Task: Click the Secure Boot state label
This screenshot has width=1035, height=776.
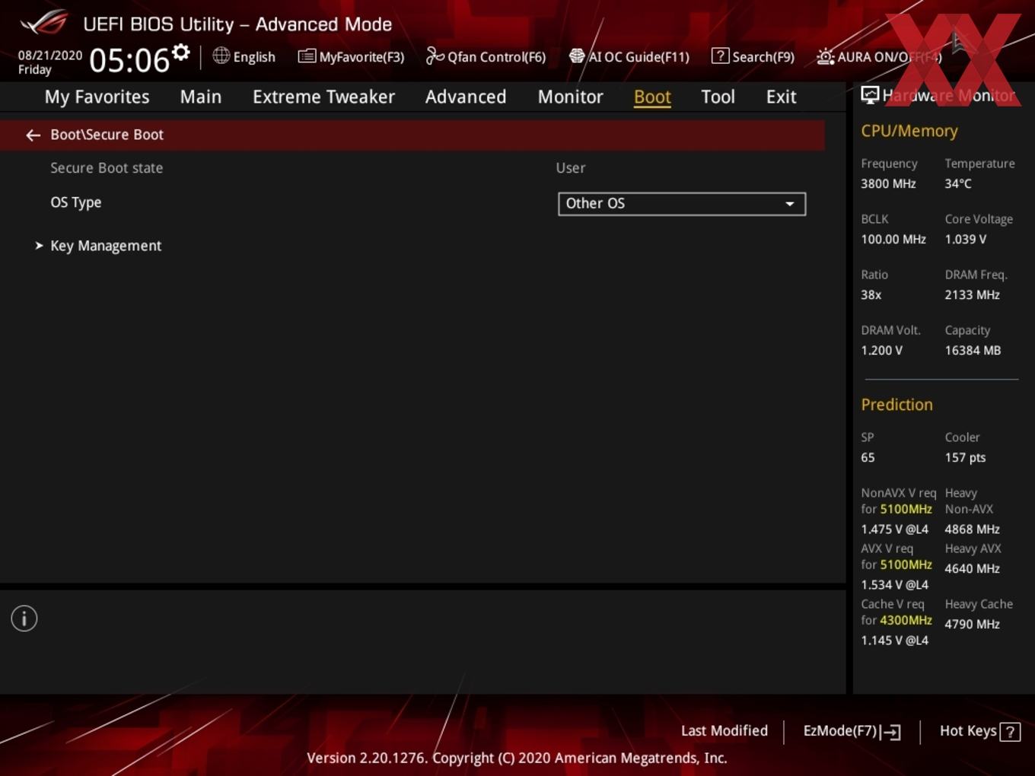Action: pos(107,168)
